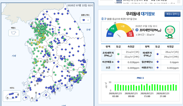Click the blue grade dot for 미세먼지 PM10

pyautogui.click(x=157, y=54)
